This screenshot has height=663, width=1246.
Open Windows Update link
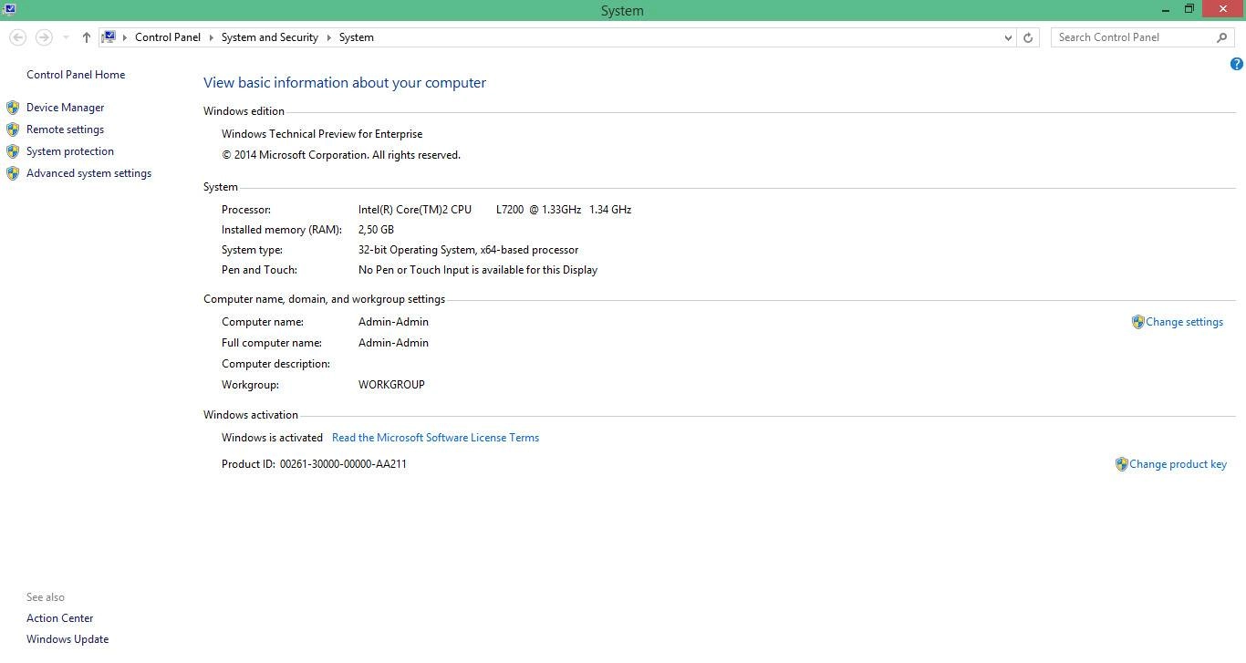click(x=67, y=639)
